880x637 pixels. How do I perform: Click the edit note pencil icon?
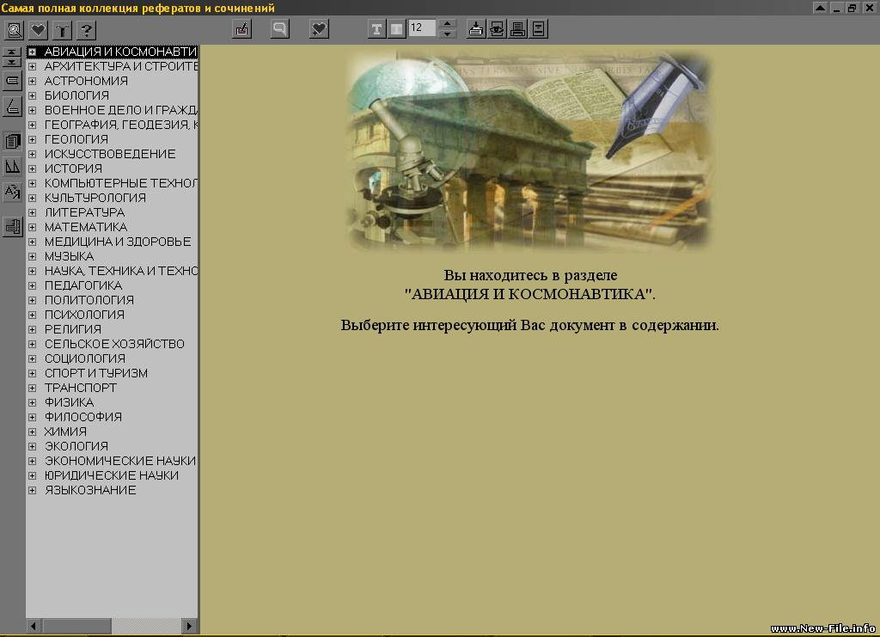[241, 29]
